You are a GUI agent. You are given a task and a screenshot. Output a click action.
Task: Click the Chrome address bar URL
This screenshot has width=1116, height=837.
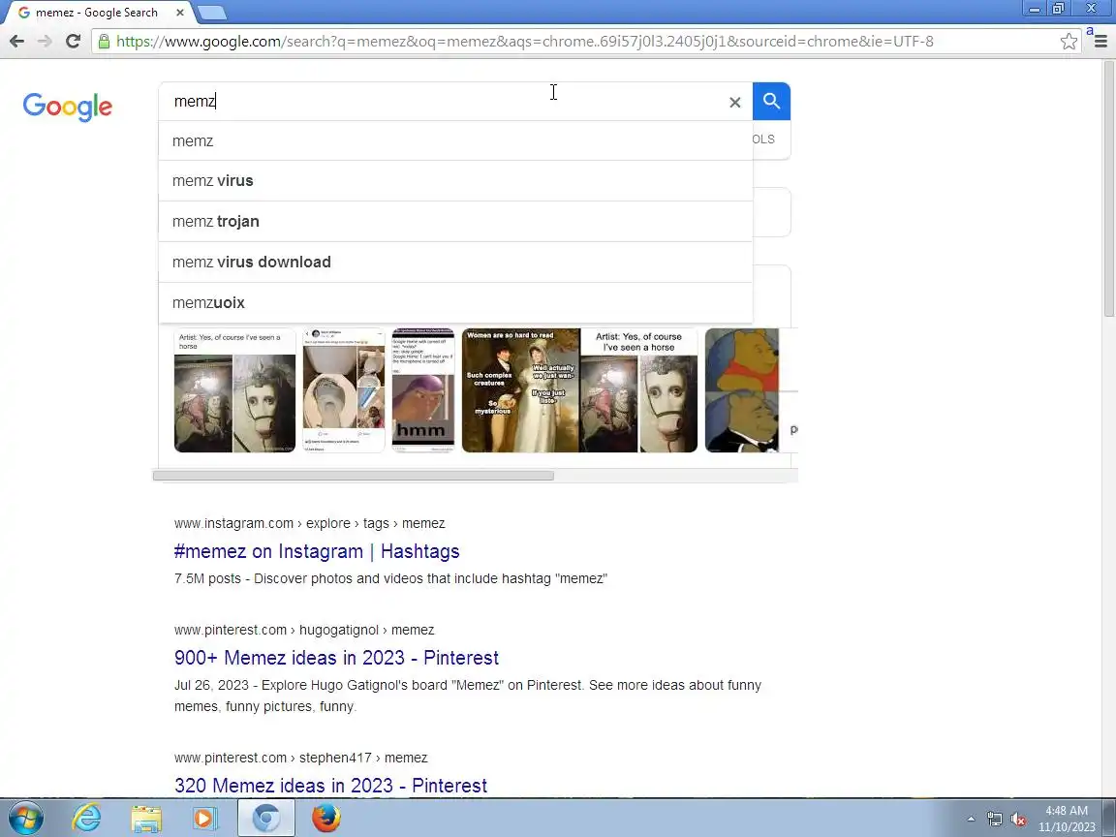point(524,42)
